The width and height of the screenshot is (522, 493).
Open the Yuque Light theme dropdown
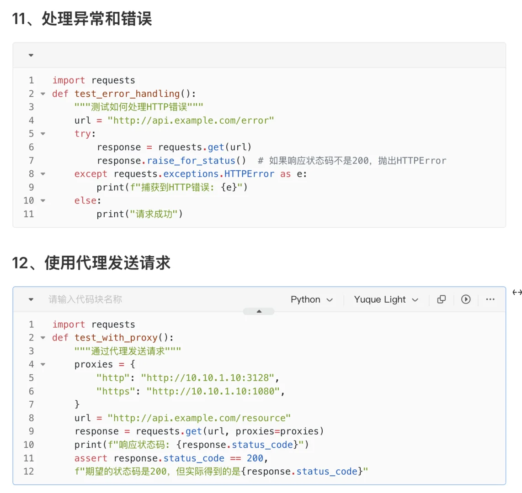pos(386,299)
